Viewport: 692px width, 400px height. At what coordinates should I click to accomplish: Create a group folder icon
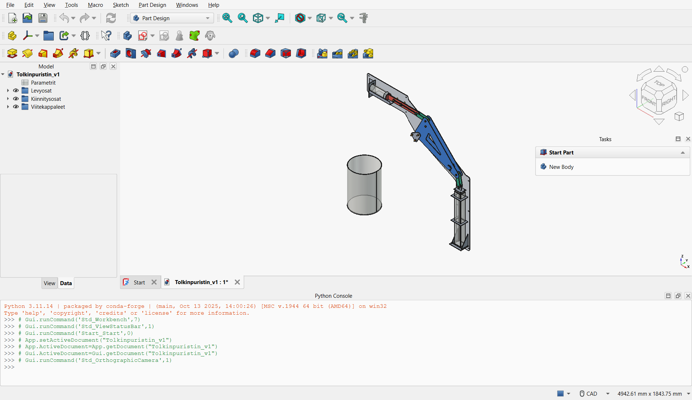(x=49, y=36)
